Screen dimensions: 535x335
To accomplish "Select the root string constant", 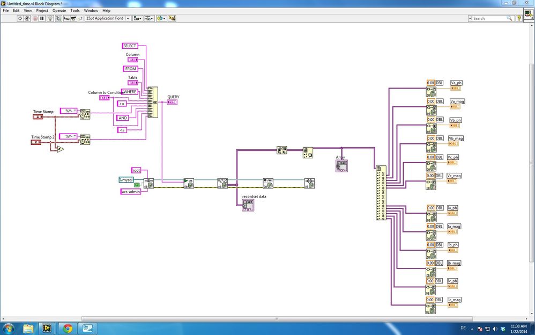I will point(136,170).
